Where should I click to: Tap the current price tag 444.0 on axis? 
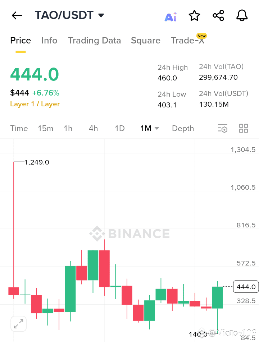[x=246, y=287]
